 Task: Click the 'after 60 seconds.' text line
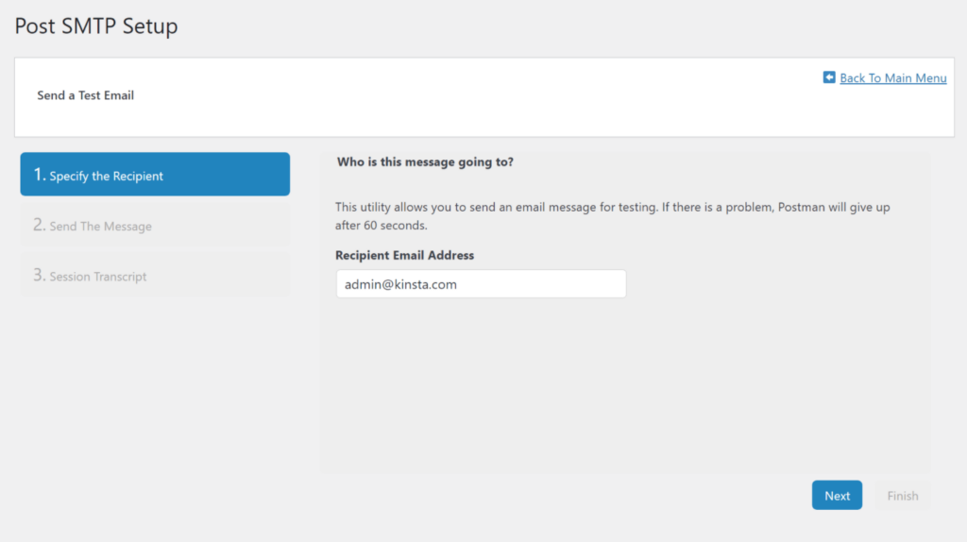(x=382, y=226)
